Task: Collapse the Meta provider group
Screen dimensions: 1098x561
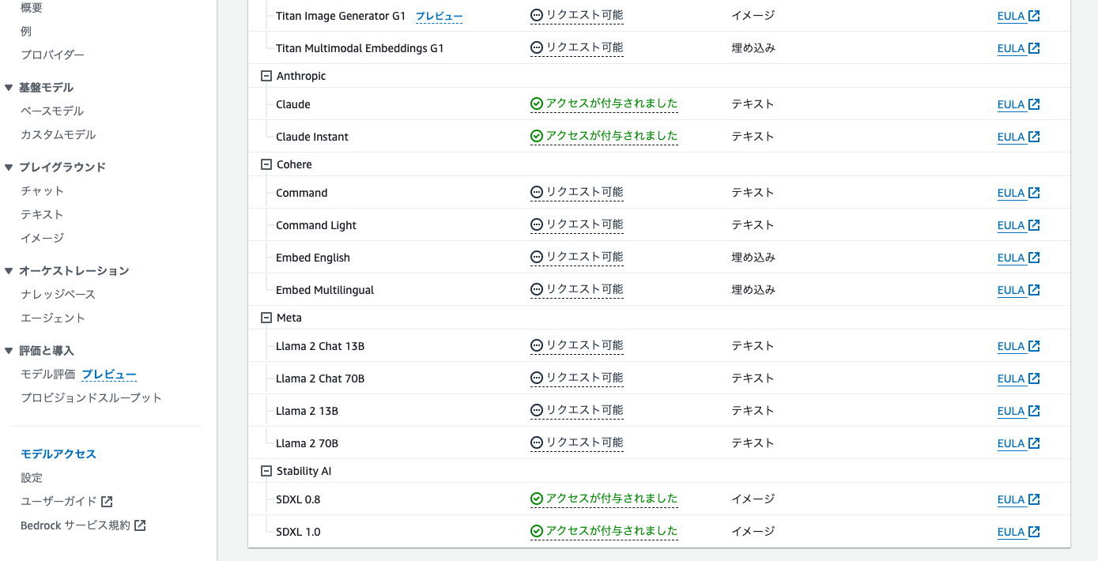Action: [x=266, y=318]
